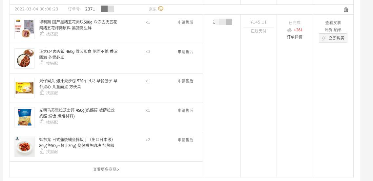373x181 pixels.
Task: Open the custard bun product thumbnail
Action: [x=25, y=88]
